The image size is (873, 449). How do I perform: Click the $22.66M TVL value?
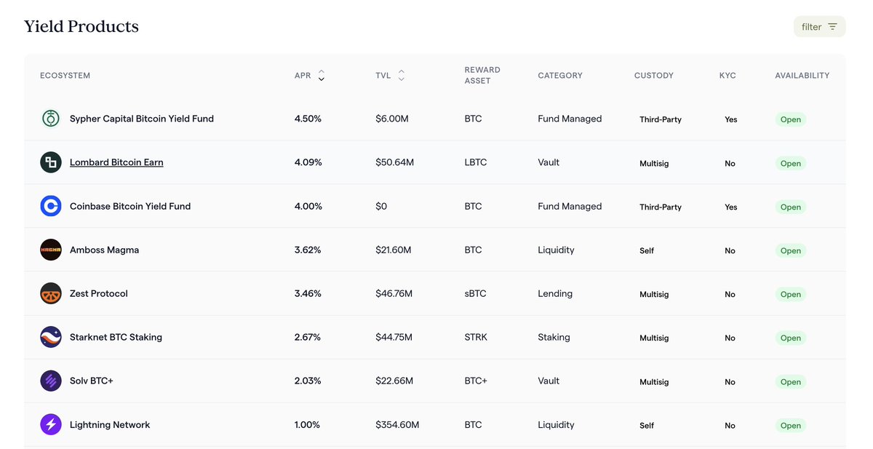(x=394, y=381)
